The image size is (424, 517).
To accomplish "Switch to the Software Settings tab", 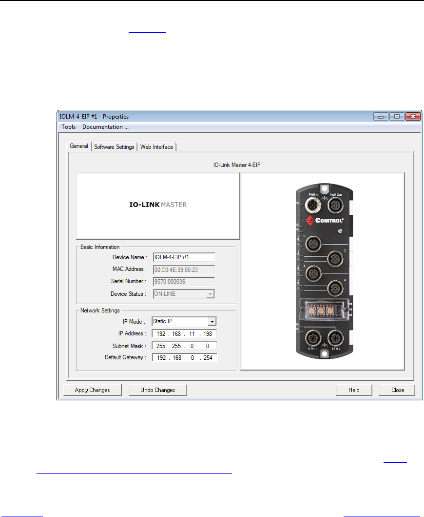I will (114, 147).
